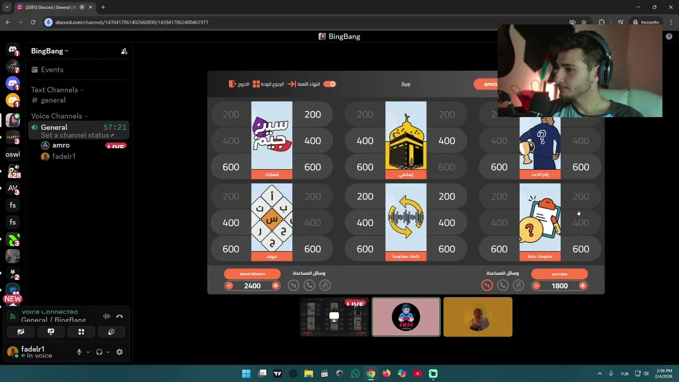
Task: Open the حروف letters category card
Action: 272,222
